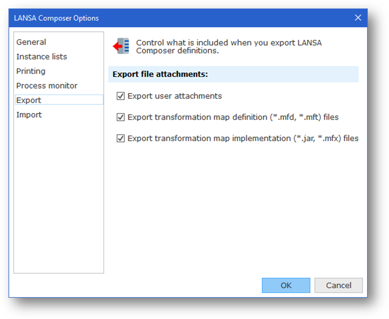Screen dimensions: 389x319
Task: Click the Export file attachments section header
Action: point(160,74)
